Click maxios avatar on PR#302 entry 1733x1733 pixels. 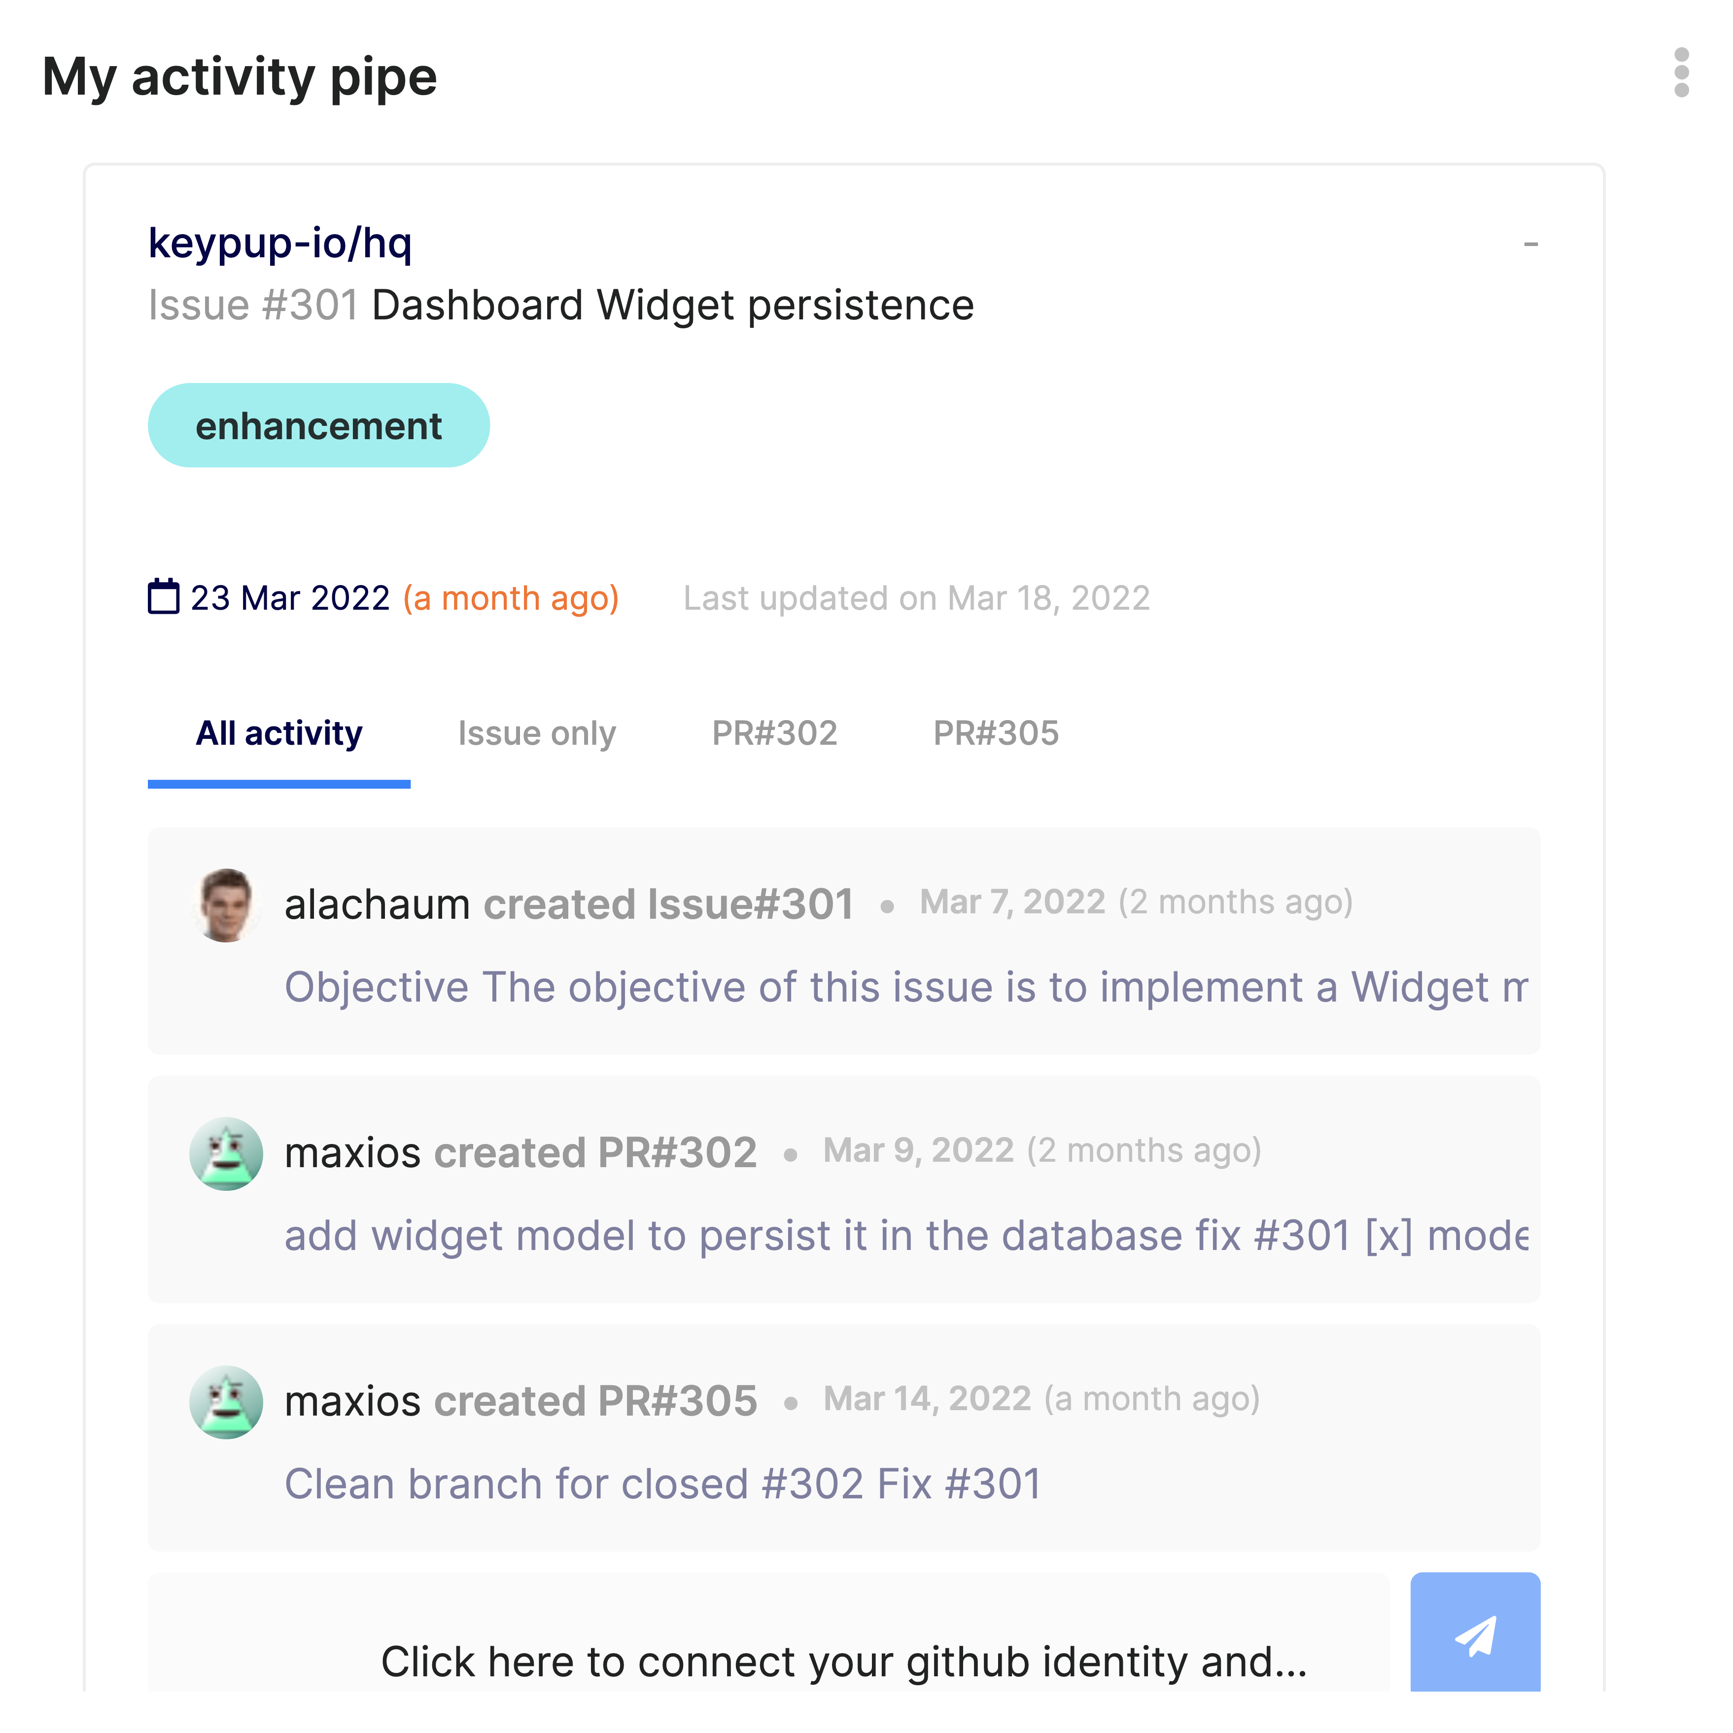click(225, 1153)
